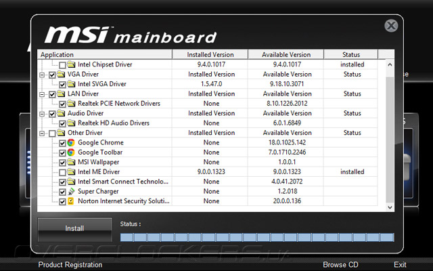Check the Intel ME Driver checkbox
The image size is (433, 271).
(x=62, y=172)
